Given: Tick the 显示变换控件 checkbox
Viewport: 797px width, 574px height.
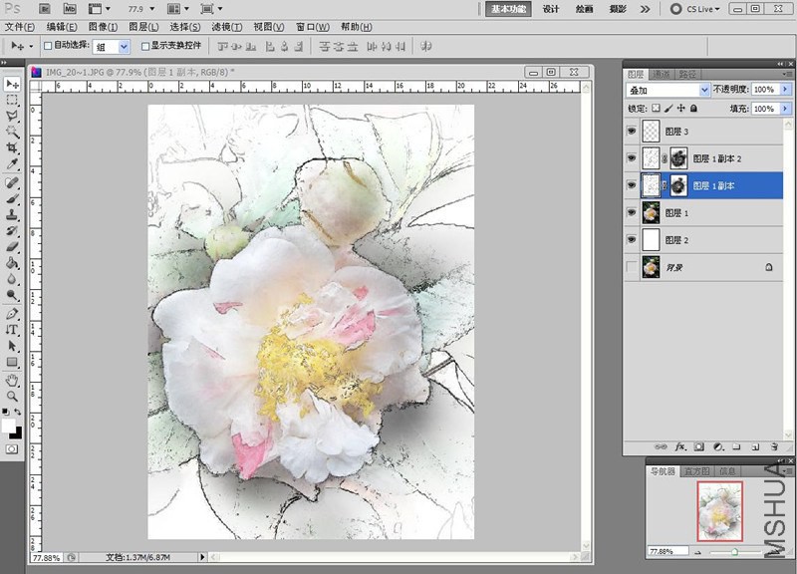Looking at the screenshot, I should [x=145, y=46].
